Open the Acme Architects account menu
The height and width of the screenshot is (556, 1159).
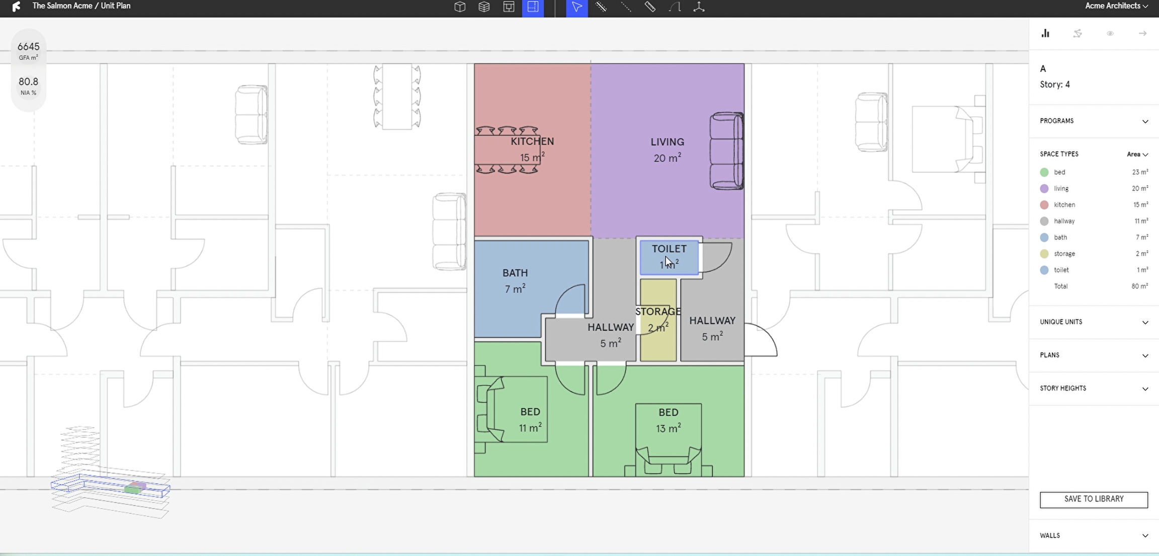click(1116, 6)
